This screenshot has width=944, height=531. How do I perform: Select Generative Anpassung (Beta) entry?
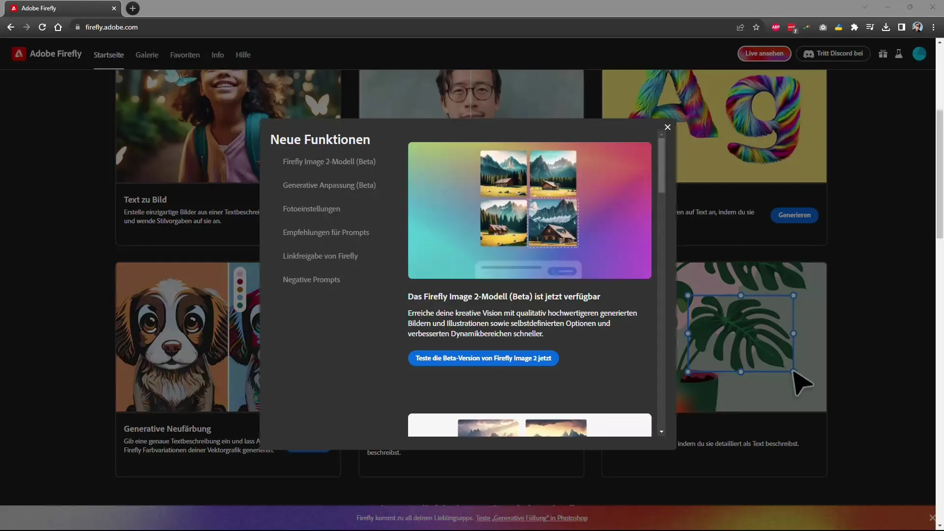click(x=329, y=185)
